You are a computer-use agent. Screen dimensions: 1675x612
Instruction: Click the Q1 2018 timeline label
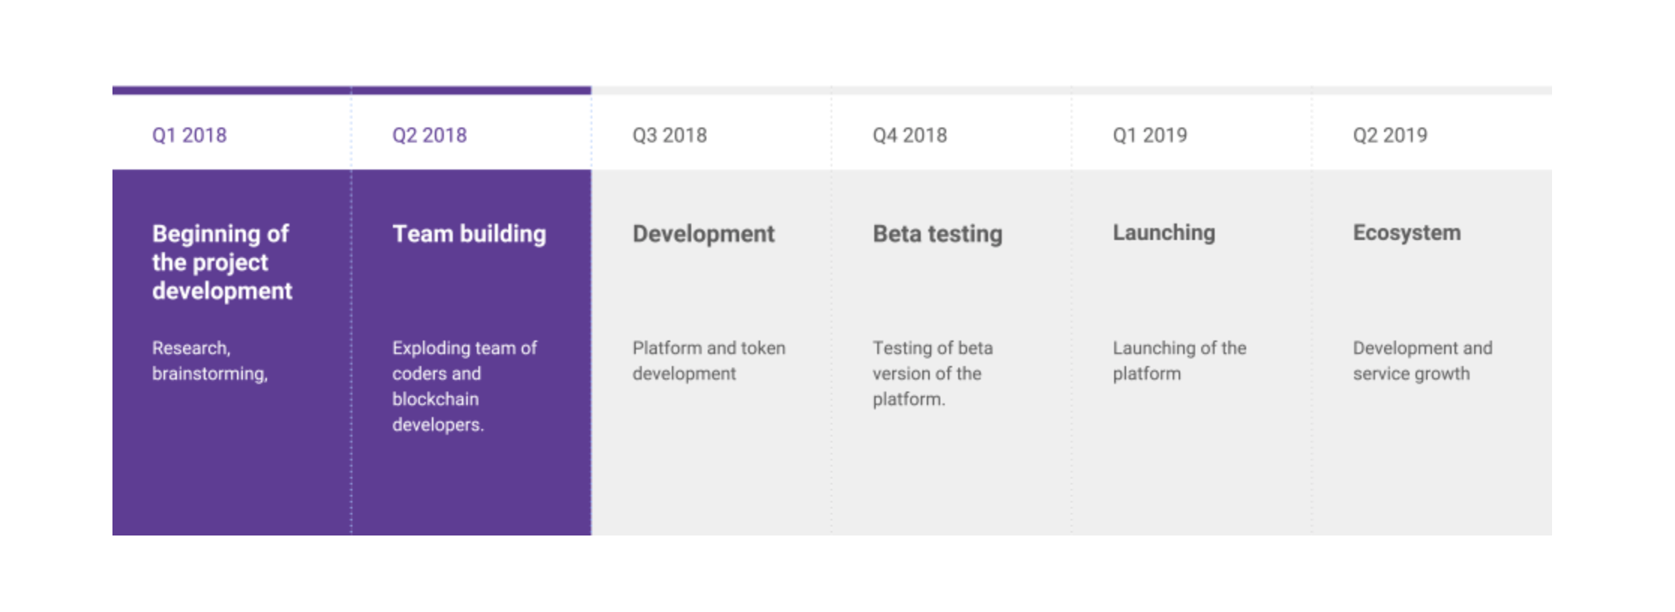click(189, 135)
